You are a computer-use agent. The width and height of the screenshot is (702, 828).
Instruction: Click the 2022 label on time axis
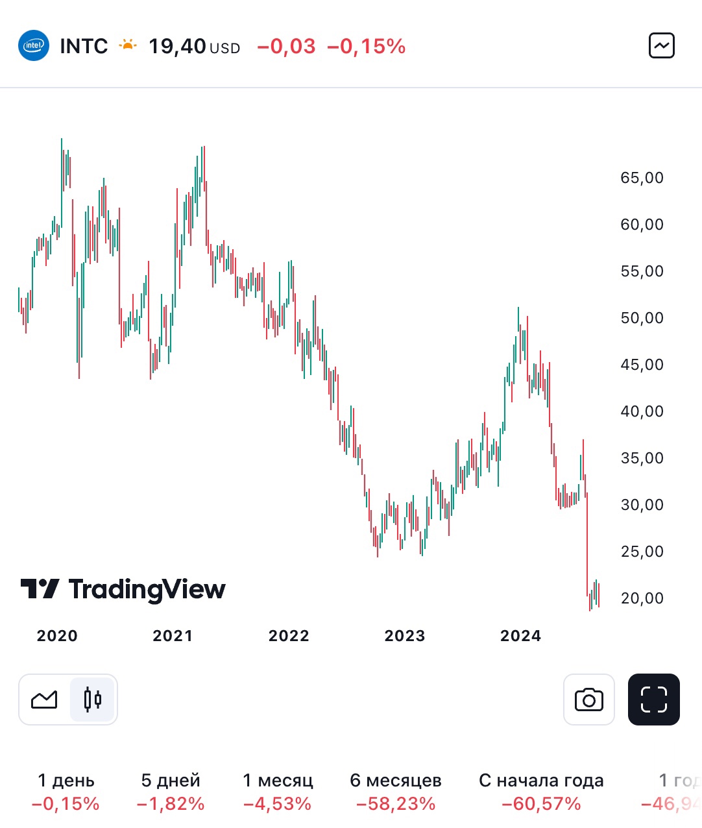tap(289, 636)
